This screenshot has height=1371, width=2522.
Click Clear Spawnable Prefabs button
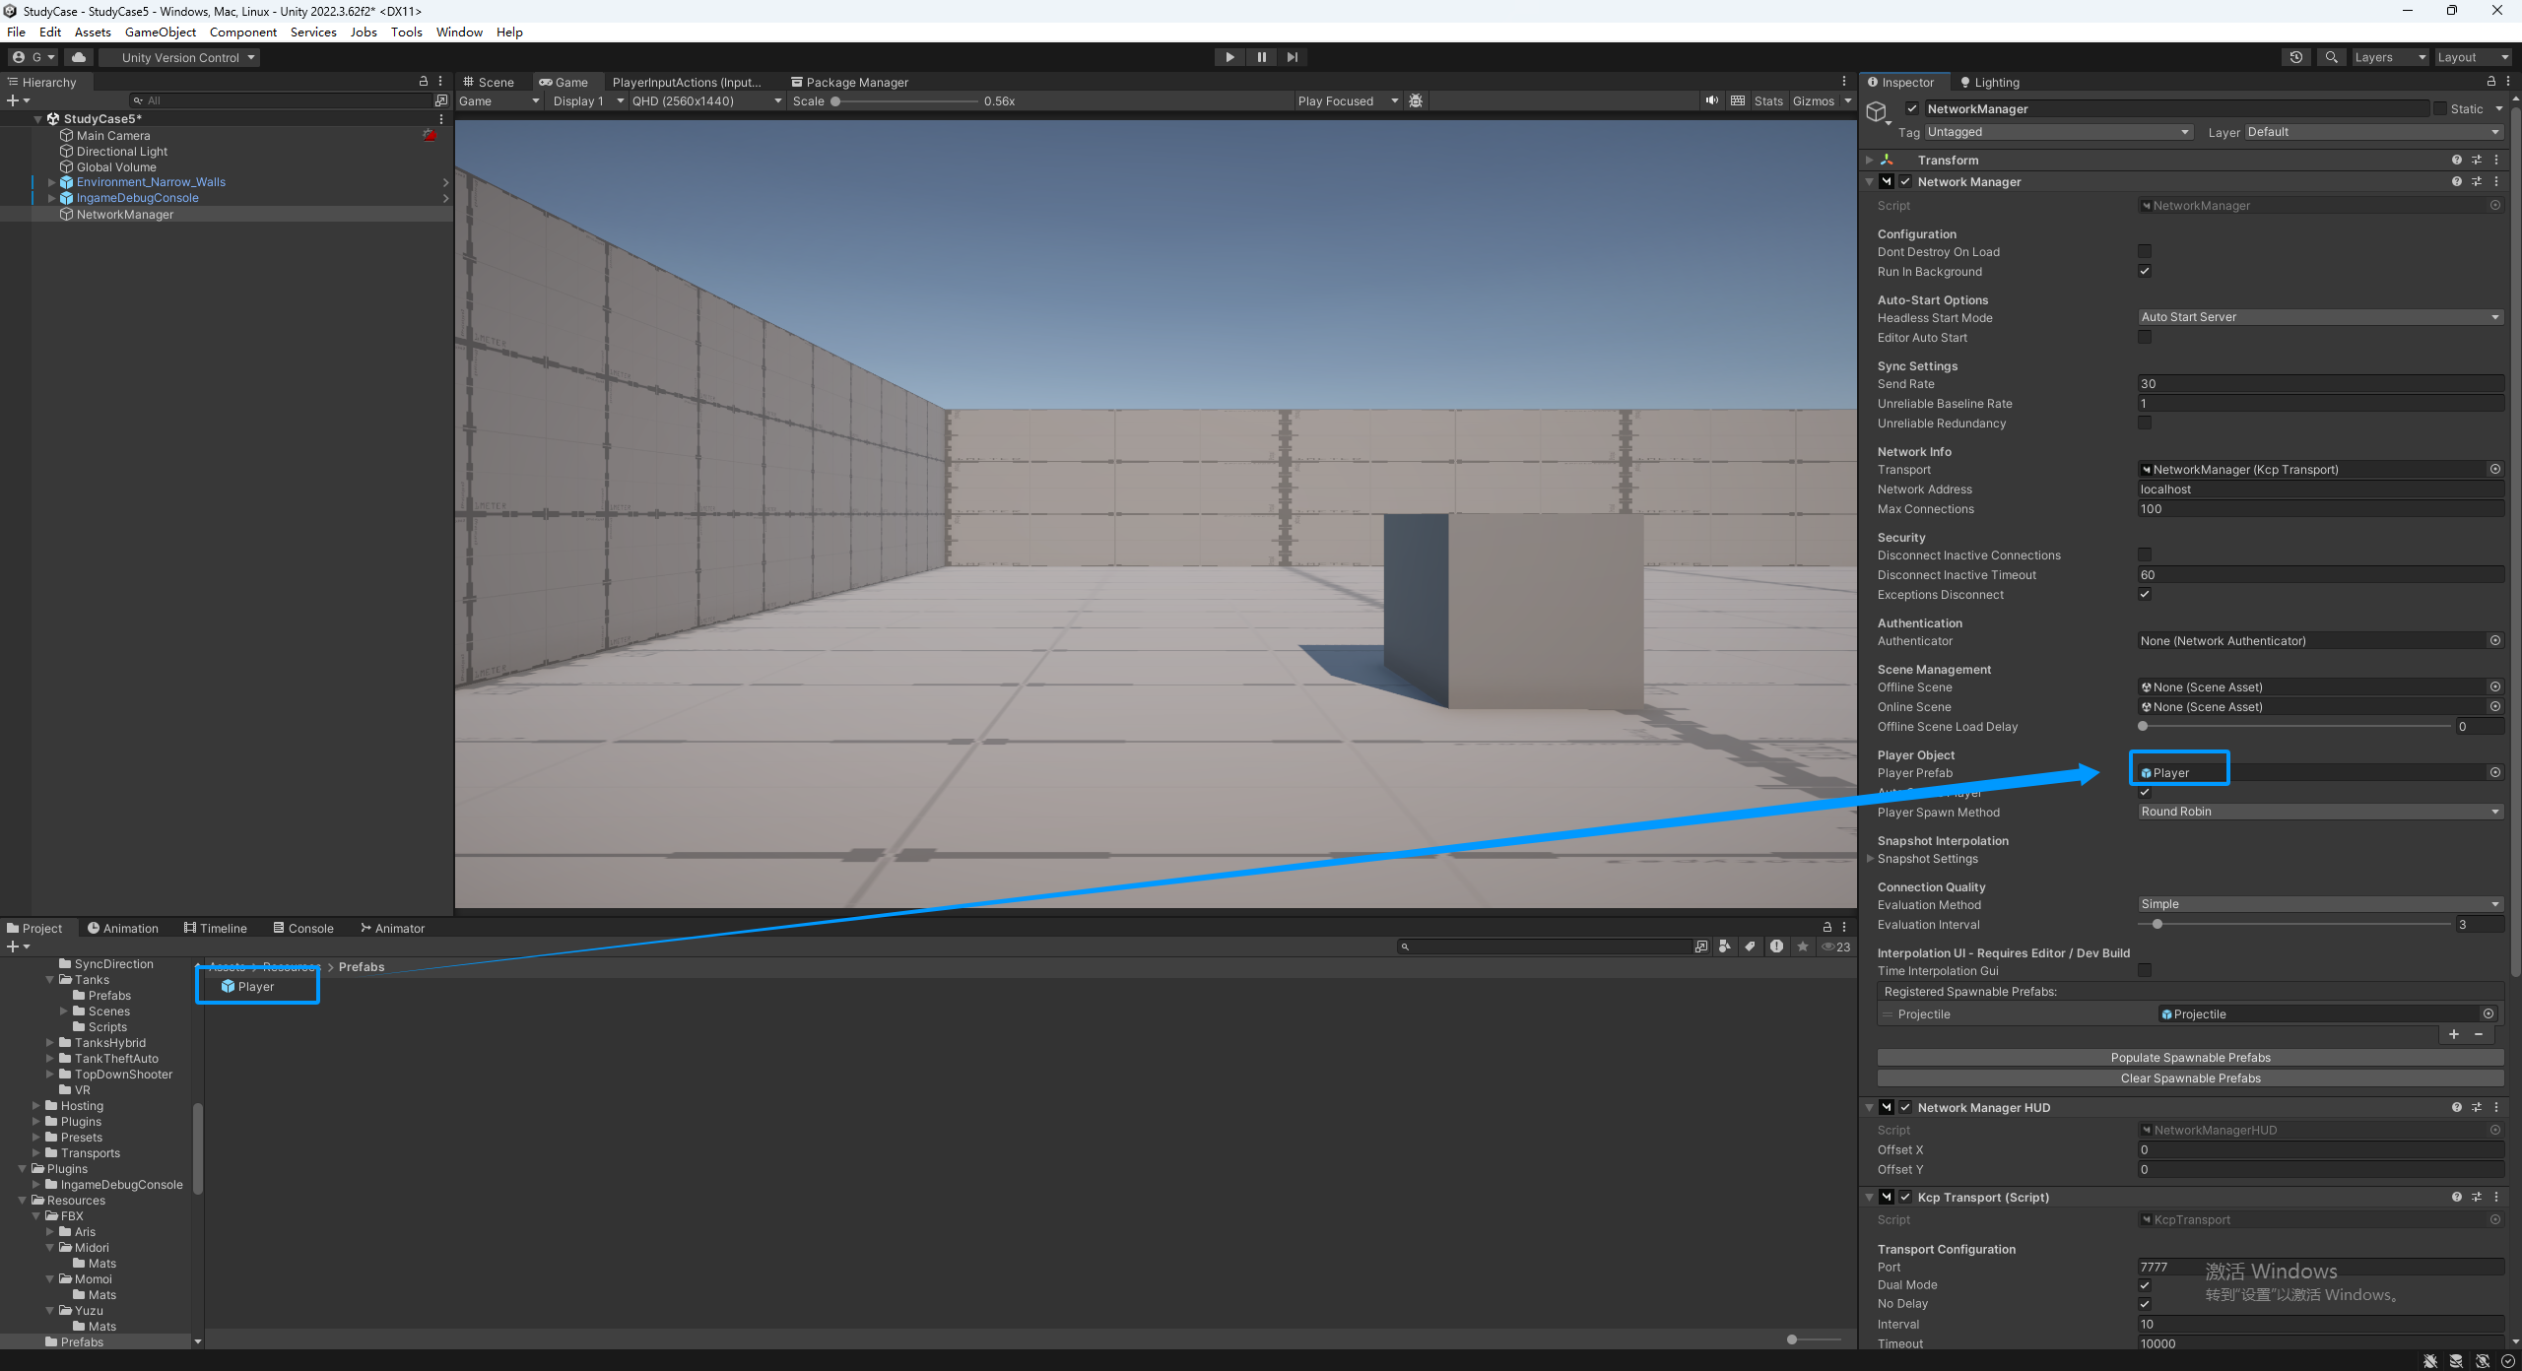point(2190,1078)
